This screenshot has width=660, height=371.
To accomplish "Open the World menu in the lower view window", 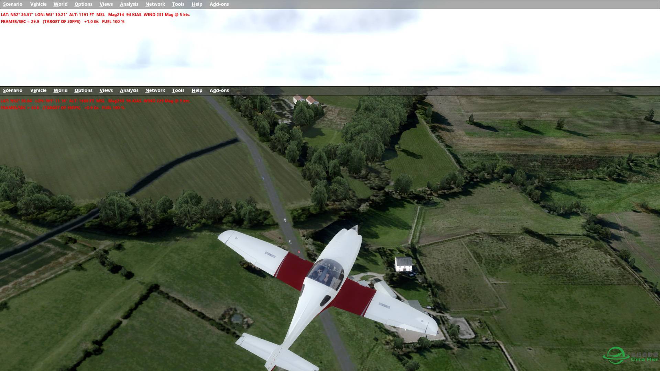I will [60, 90].
